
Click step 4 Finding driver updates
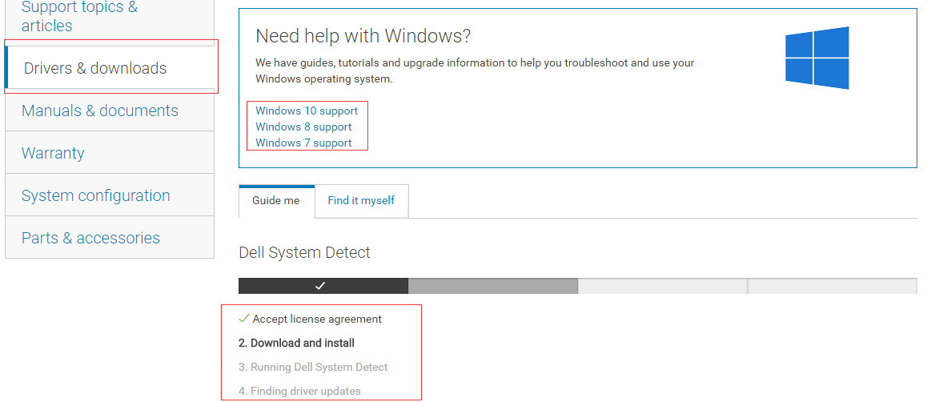pyautogui.click(x=299, y=391)
